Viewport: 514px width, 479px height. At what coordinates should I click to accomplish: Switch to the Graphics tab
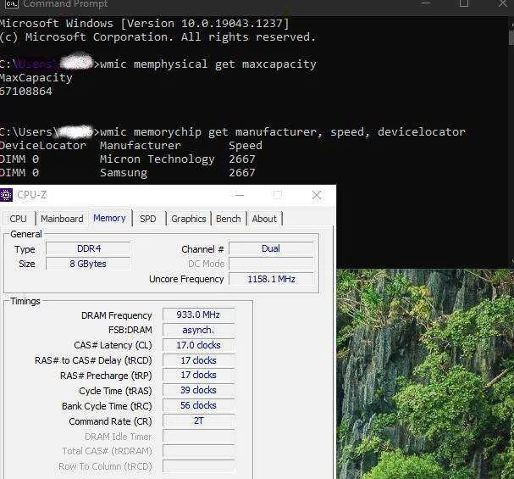coord(189,219)
